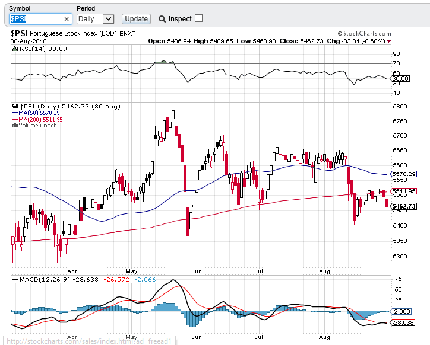
Task: Click the MA(200) red legend line
Action: click(x=15, y=119)
